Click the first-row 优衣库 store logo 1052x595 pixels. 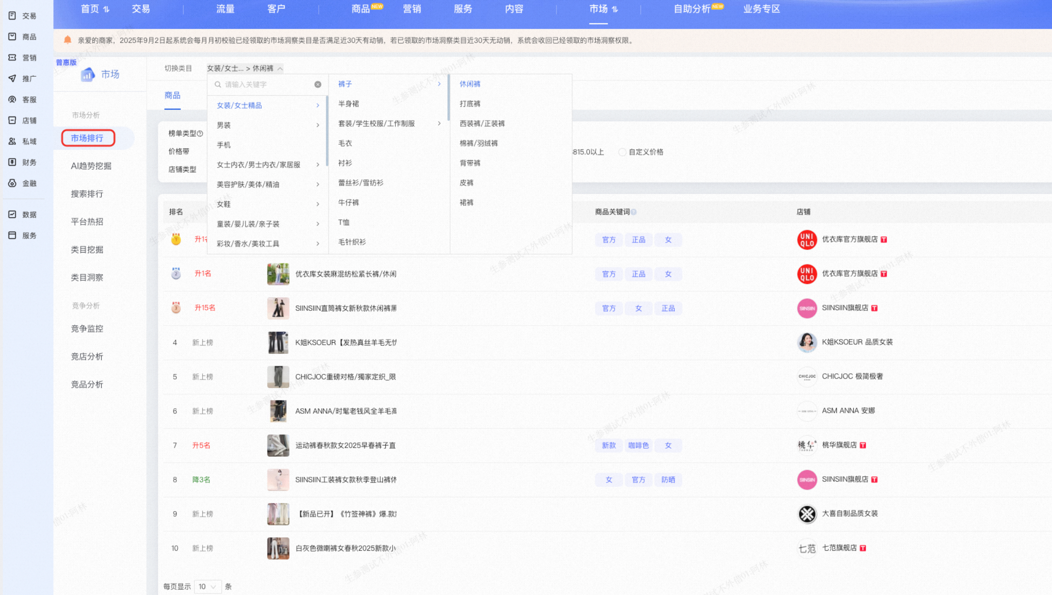[807, 240]
